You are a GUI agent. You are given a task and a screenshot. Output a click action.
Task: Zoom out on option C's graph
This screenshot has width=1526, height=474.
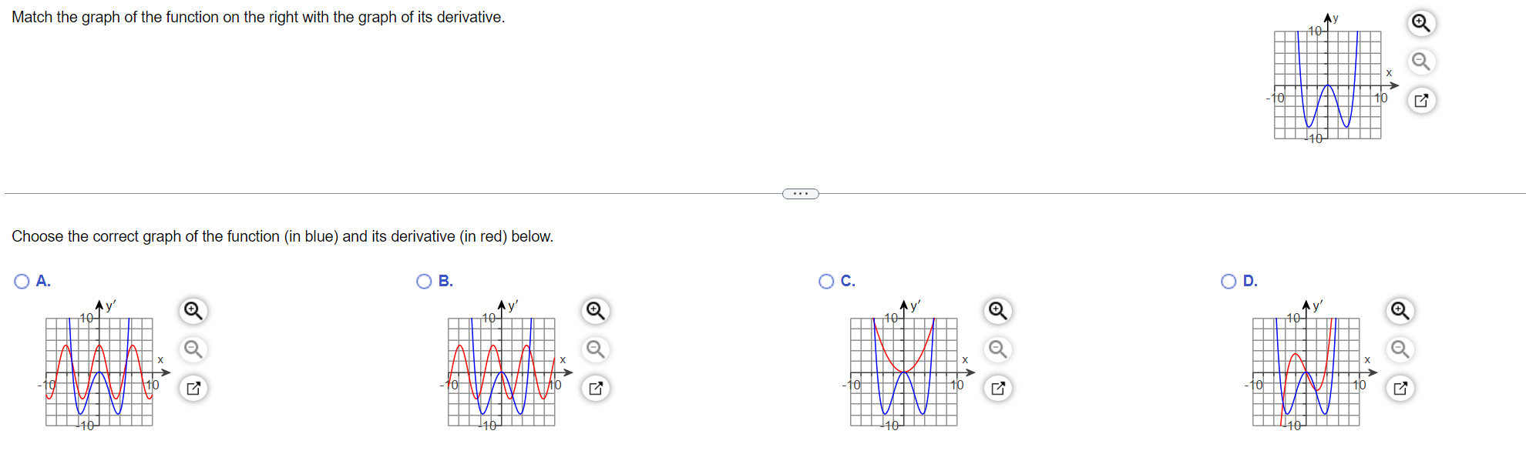point(998,349)
